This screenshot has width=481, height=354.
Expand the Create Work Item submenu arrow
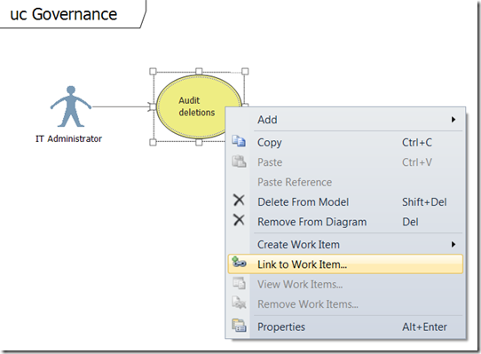click(x=453, y=244)
